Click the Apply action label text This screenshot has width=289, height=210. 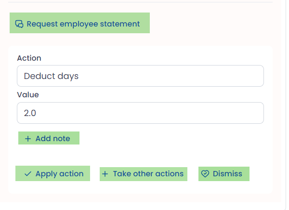coord(59,174)
